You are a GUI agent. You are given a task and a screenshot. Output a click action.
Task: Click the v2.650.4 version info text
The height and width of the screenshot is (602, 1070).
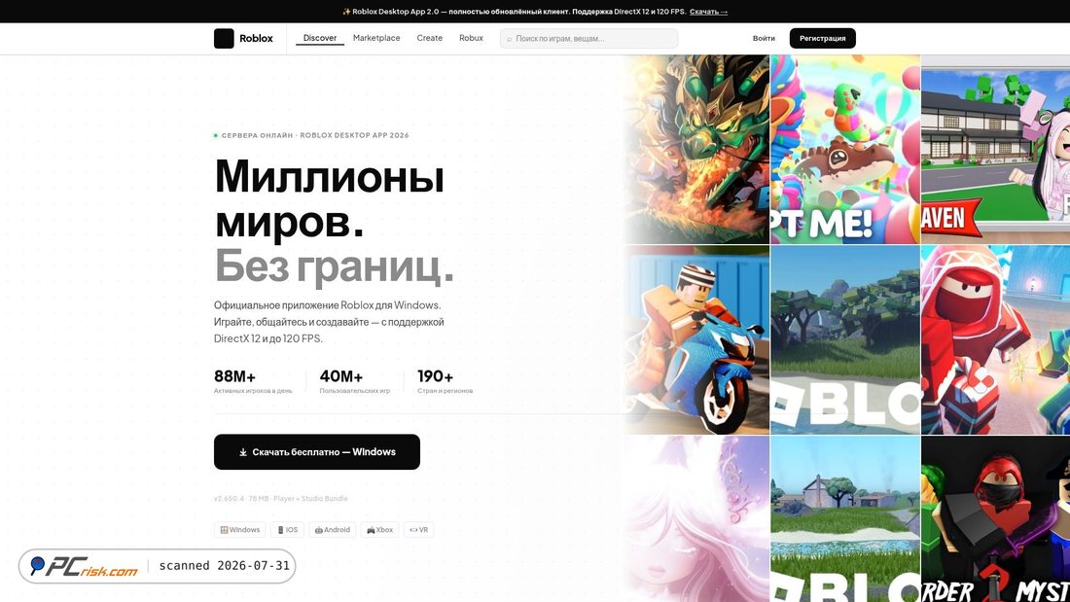pyautogui.click(x=281, y=498)
